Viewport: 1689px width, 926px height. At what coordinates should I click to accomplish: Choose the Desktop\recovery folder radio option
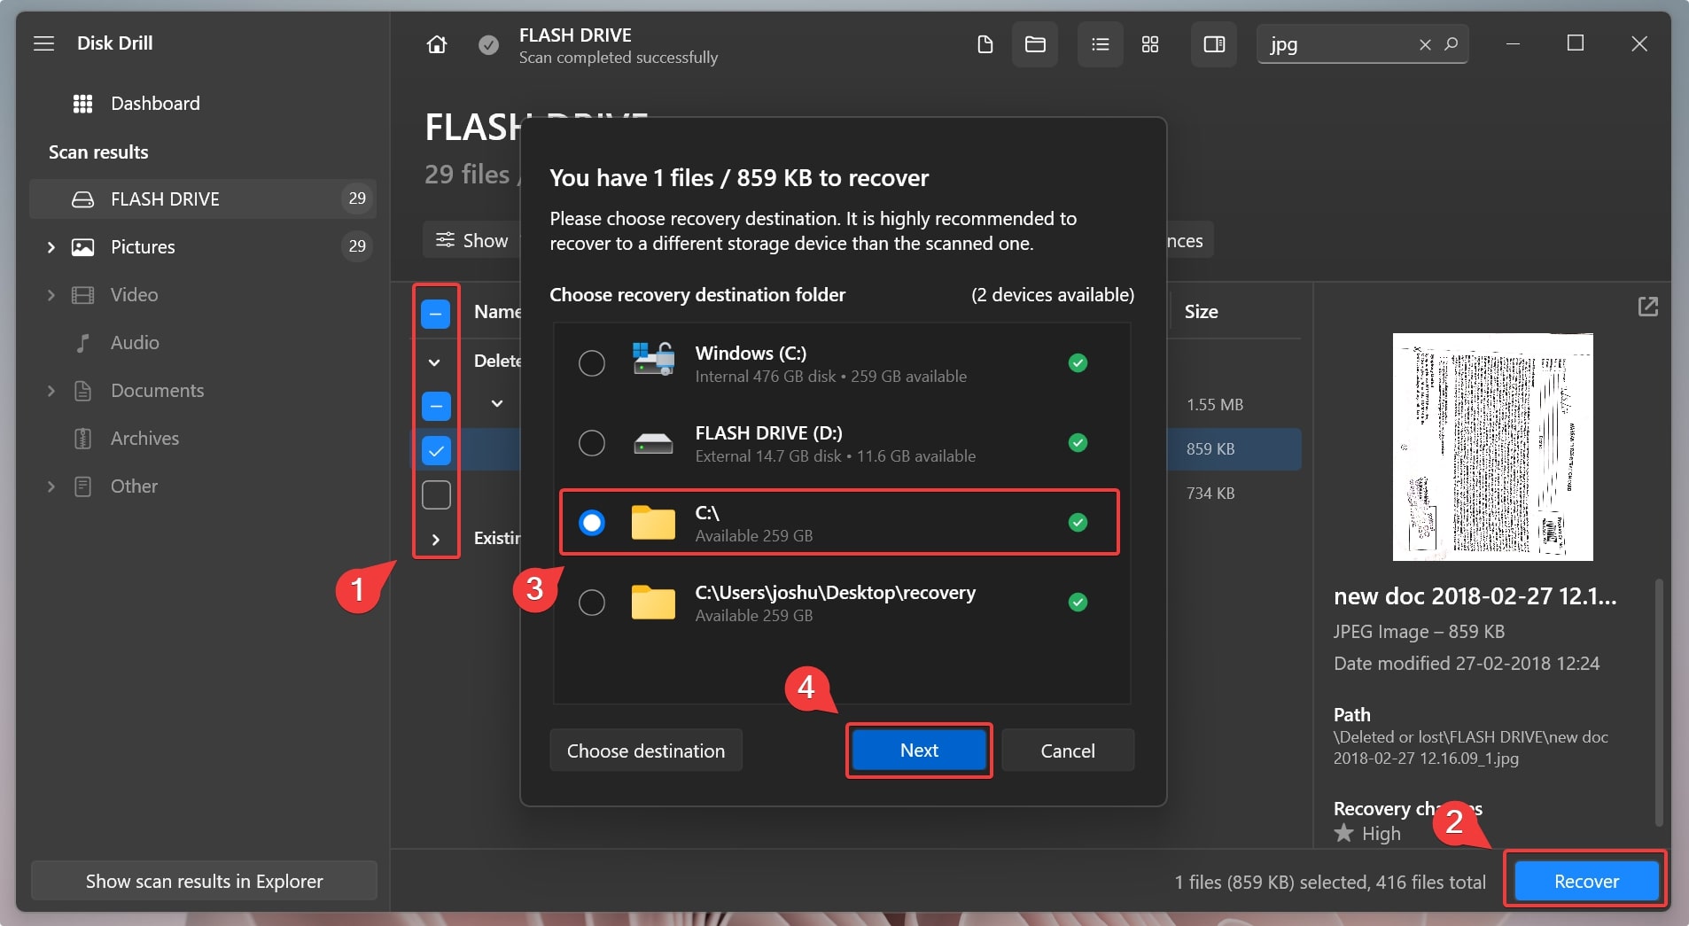point(592,603)
